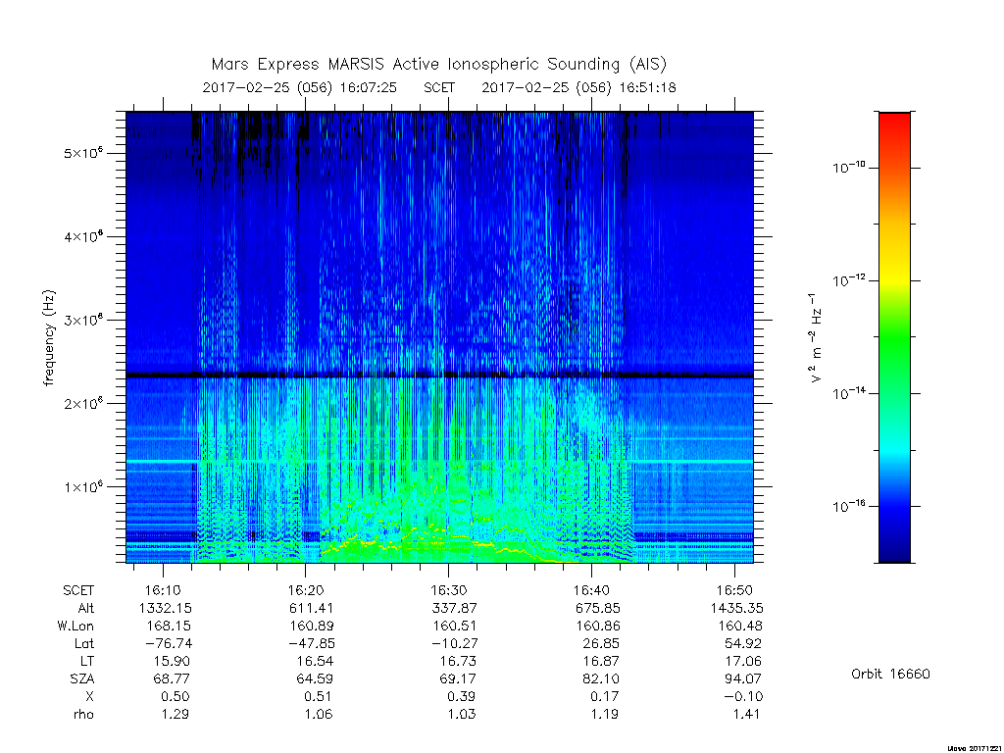Click the 16:50 SCET tick label
The image size is (1004, 753).
click(x=733, y=590)
